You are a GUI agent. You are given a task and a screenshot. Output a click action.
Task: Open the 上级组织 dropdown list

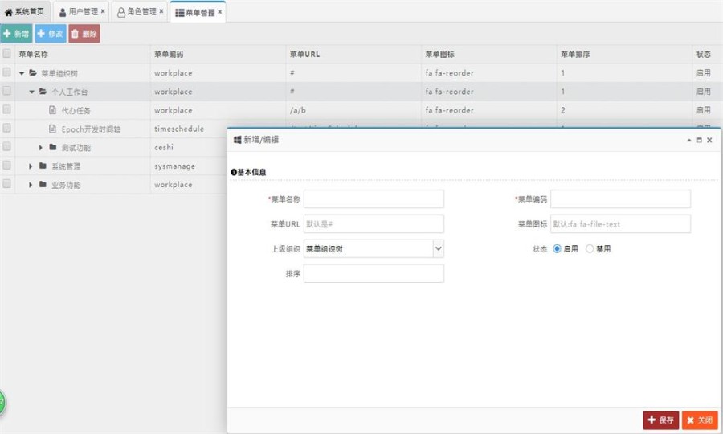point(438,249)
